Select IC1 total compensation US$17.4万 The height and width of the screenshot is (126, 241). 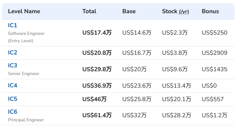(97, 33)
